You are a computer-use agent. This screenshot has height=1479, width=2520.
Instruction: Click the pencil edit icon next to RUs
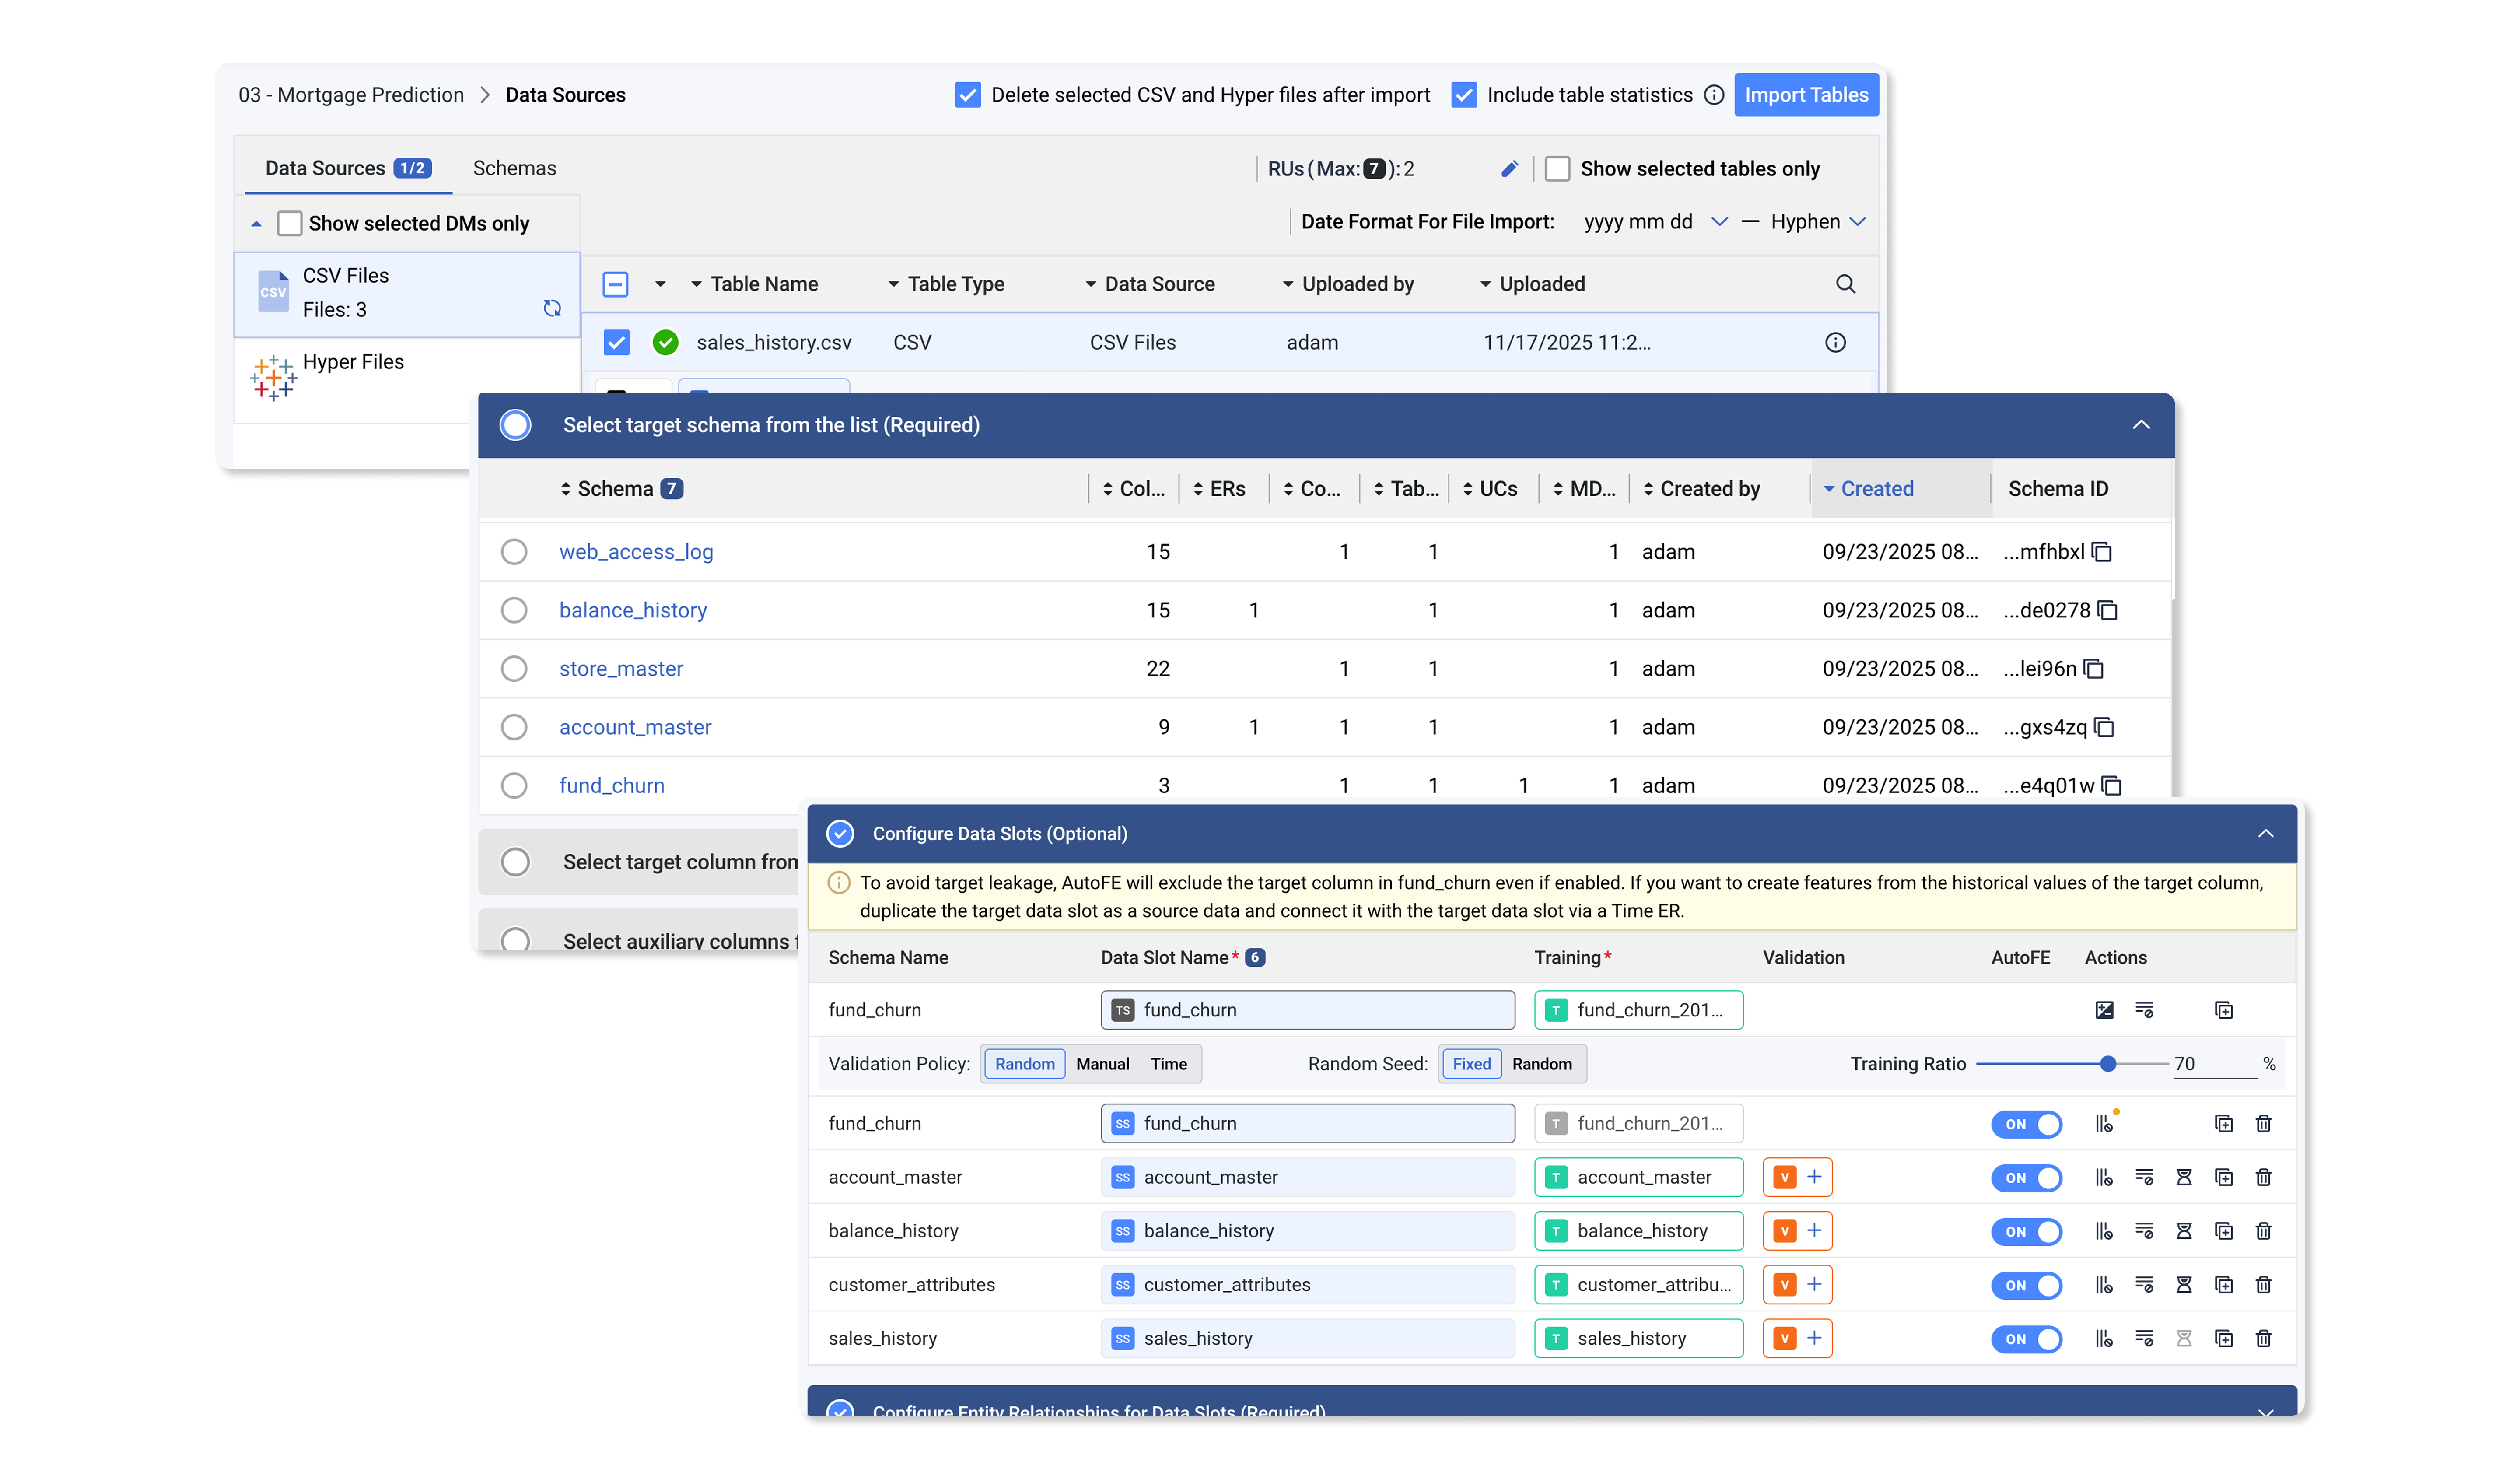[1509, 169]
